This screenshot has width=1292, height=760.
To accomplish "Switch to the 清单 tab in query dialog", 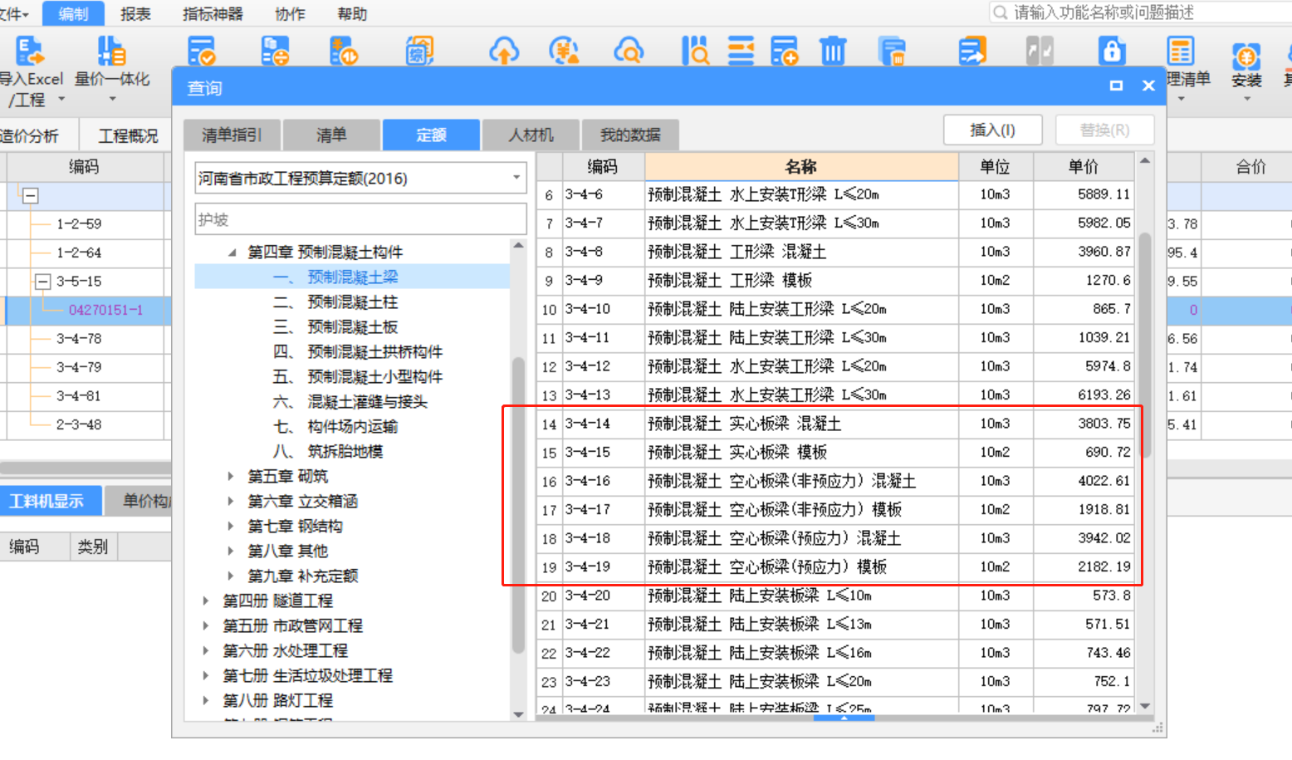I will 331,135.
